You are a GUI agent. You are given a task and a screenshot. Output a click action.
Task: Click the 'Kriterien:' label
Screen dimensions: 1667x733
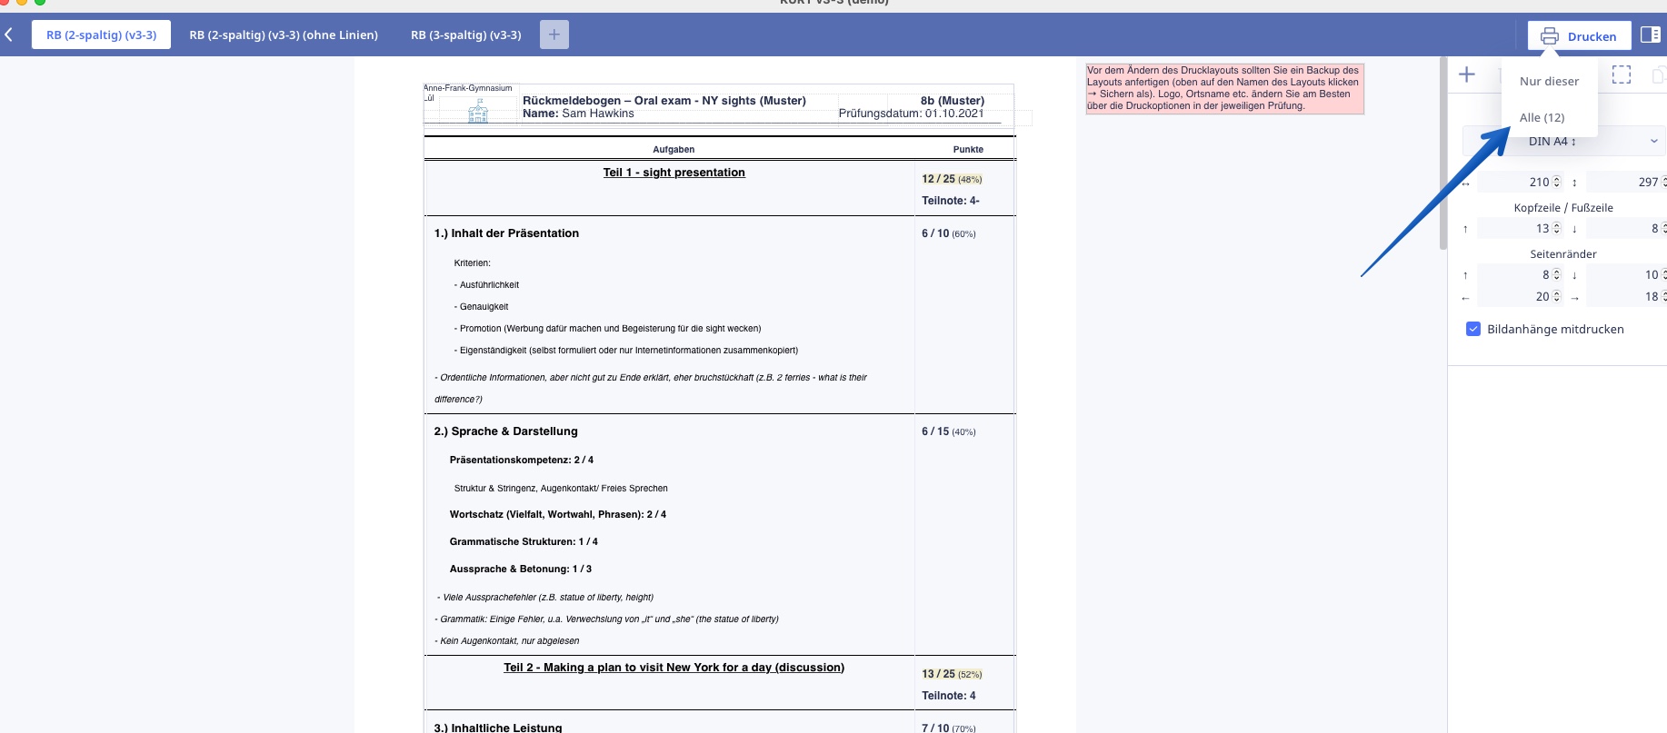point(472,263)
